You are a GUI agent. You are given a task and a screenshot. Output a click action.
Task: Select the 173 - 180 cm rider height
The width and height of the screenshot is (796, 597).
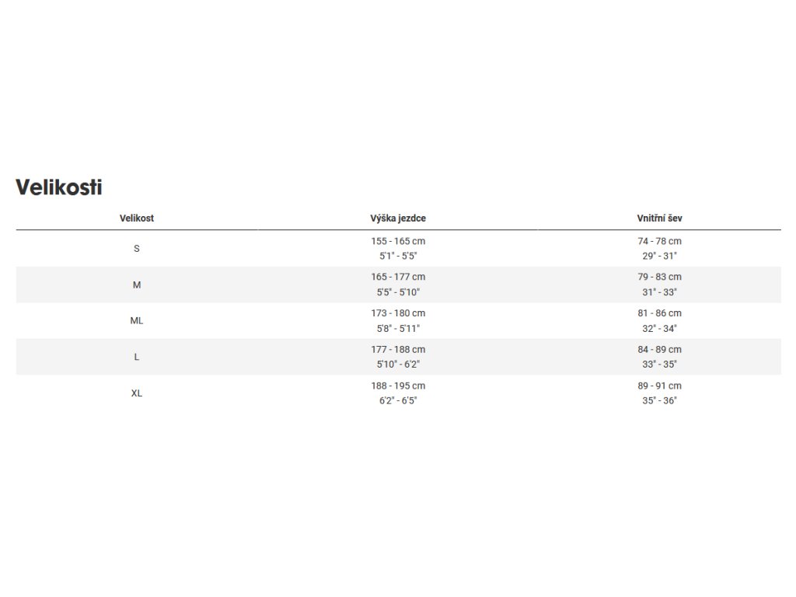[398, 313]
